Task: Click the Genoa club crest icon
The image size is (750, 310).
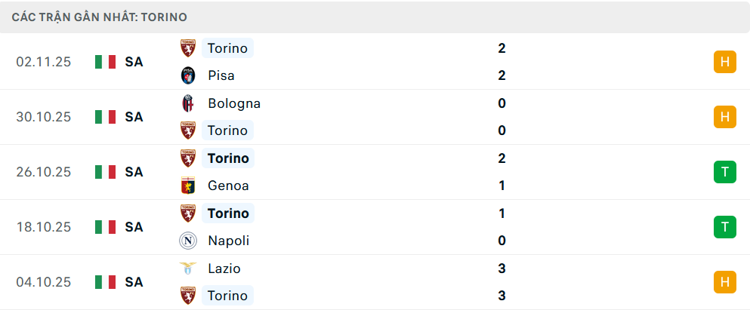Action: pyautogui.click(x=187, y=186)
